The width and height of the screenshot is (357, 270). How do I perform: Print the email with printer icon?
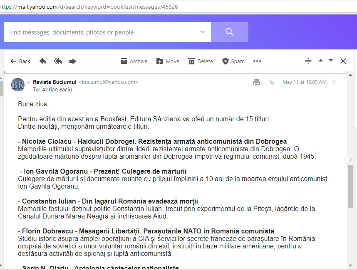[x=257, y=82]
